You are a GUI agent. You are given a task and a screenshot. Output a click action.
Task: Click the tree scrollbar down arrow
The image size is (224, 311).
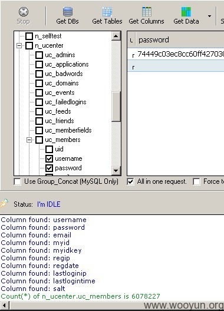pos(116,171)
